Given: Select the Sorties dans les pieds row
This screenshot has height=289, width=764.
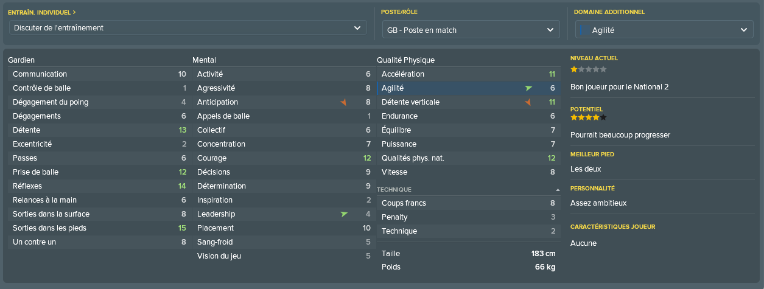Looking at the screenshot, I should pos(98,228).
